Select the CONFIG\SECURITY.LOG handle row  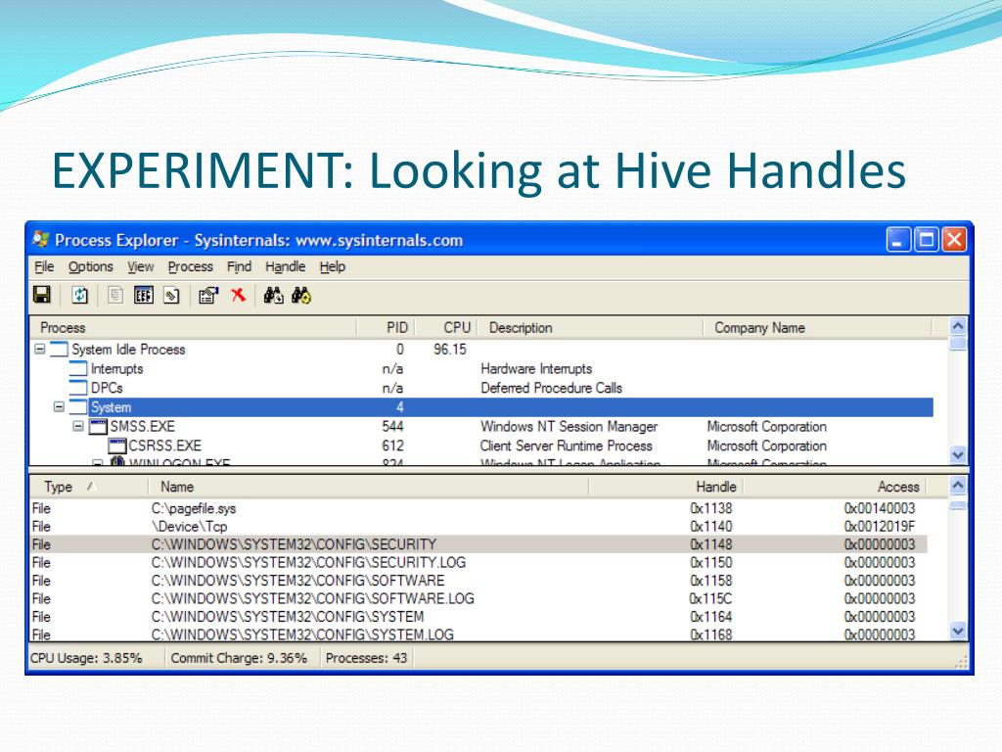[x=478, y=562]
